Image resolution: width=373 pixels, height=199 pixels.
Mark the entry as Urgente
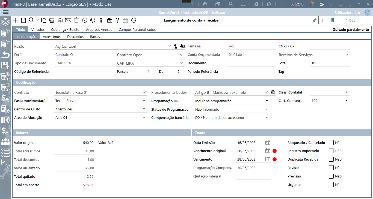tap(331, 185)
